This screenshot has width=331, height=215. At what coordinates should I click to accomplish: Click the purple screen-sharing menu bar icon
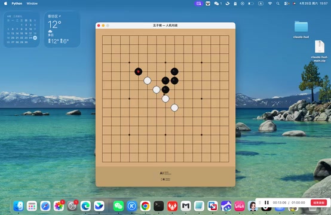tap(198, 4)
